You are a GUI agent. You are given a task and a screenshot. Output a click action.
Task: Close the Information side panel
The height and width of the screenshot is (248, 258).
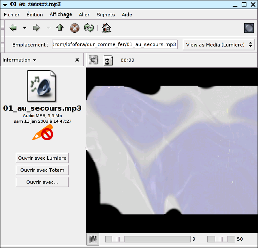tap(77, 60)
